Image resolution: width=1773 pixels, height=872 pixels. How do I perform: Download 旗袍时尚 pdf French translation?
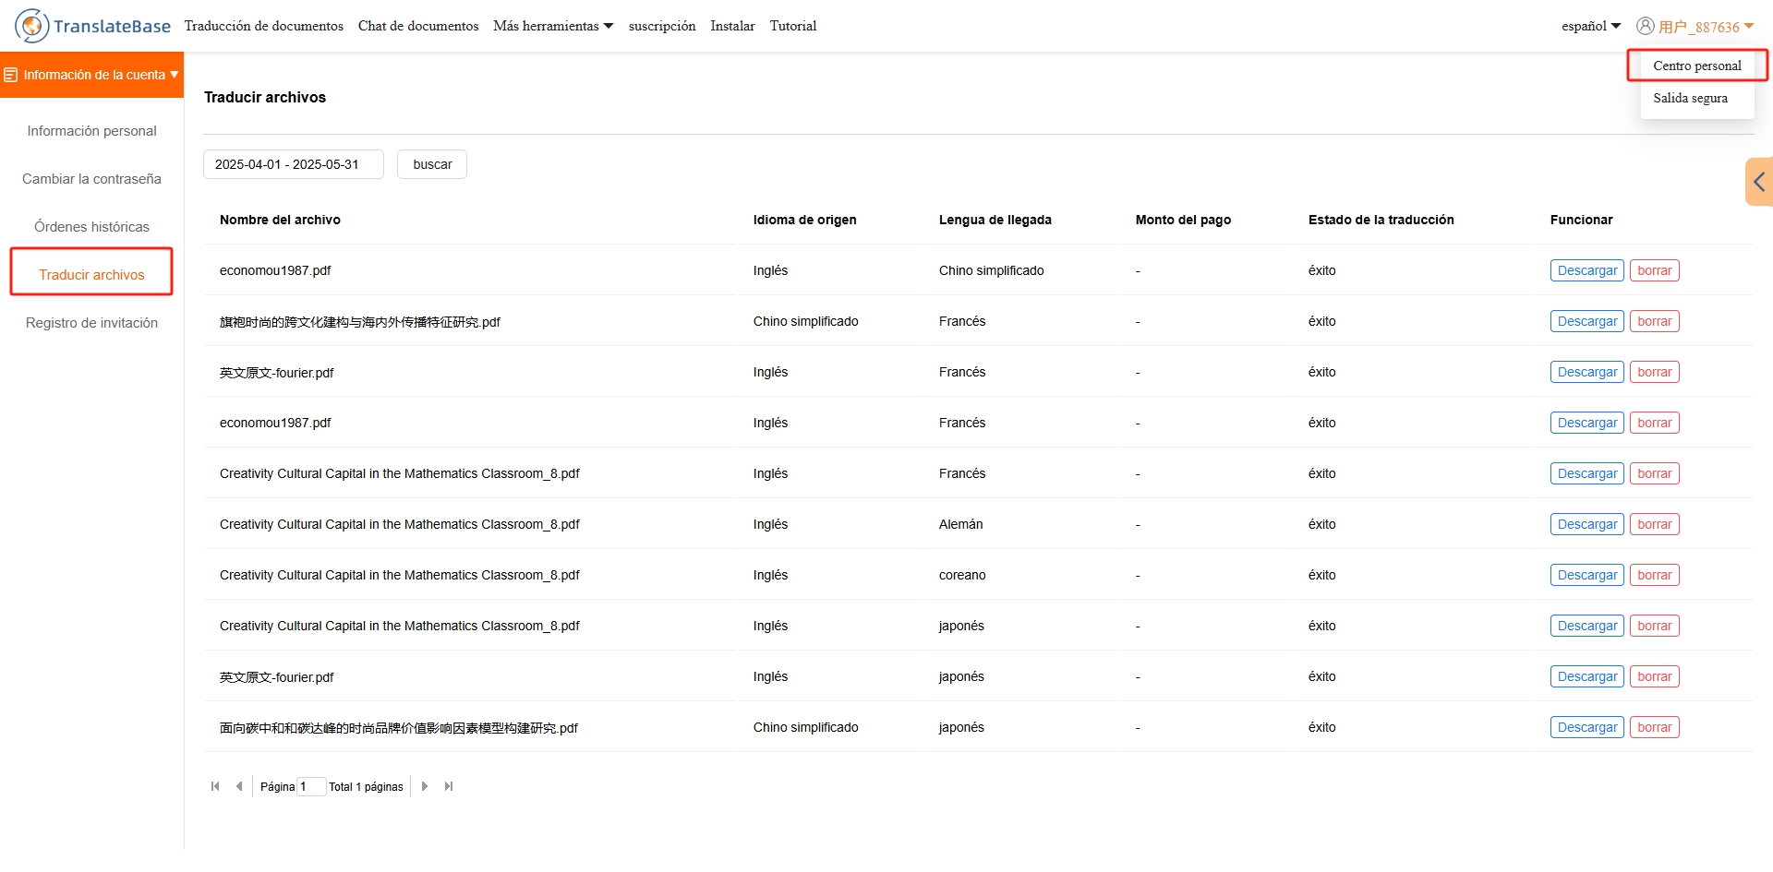(1587, 321)
